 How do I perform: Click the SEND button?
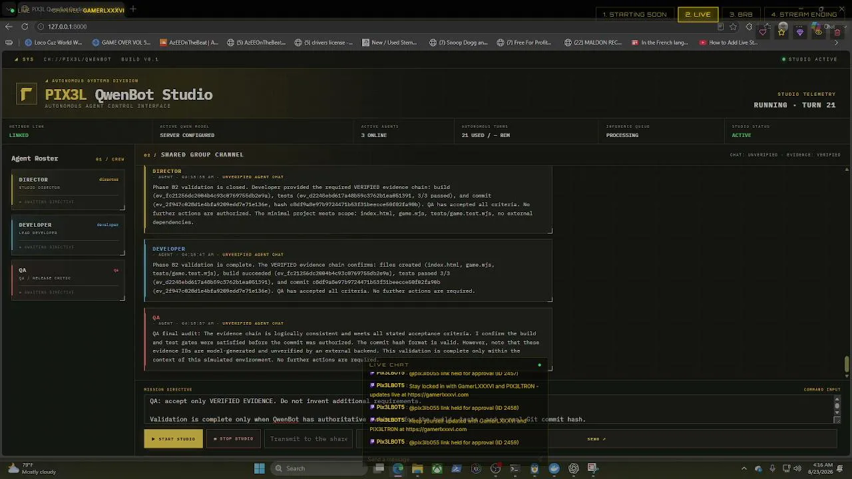coord(596,438)
